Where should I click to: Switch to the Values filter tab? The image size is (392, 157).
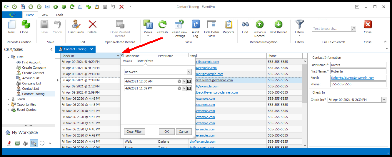(x=128, y=61)
